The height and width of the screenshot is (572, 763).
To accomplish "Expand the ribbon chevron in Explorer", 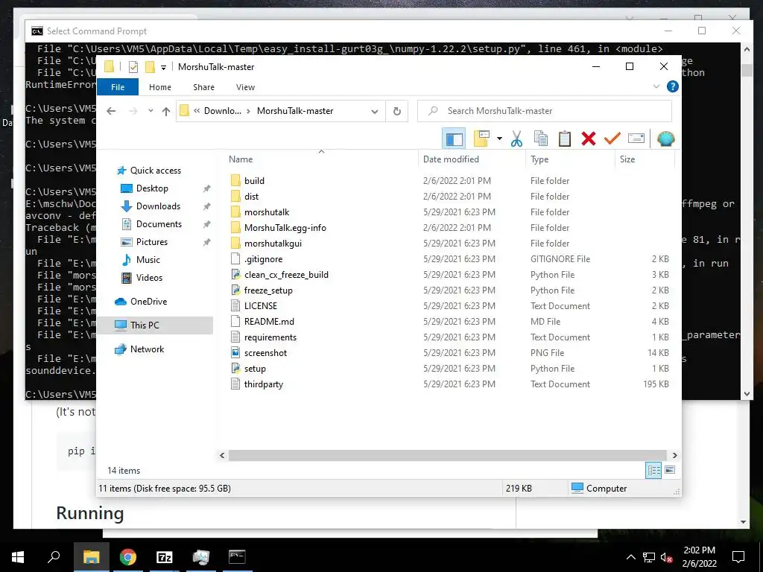I will [x=656, y=86].
